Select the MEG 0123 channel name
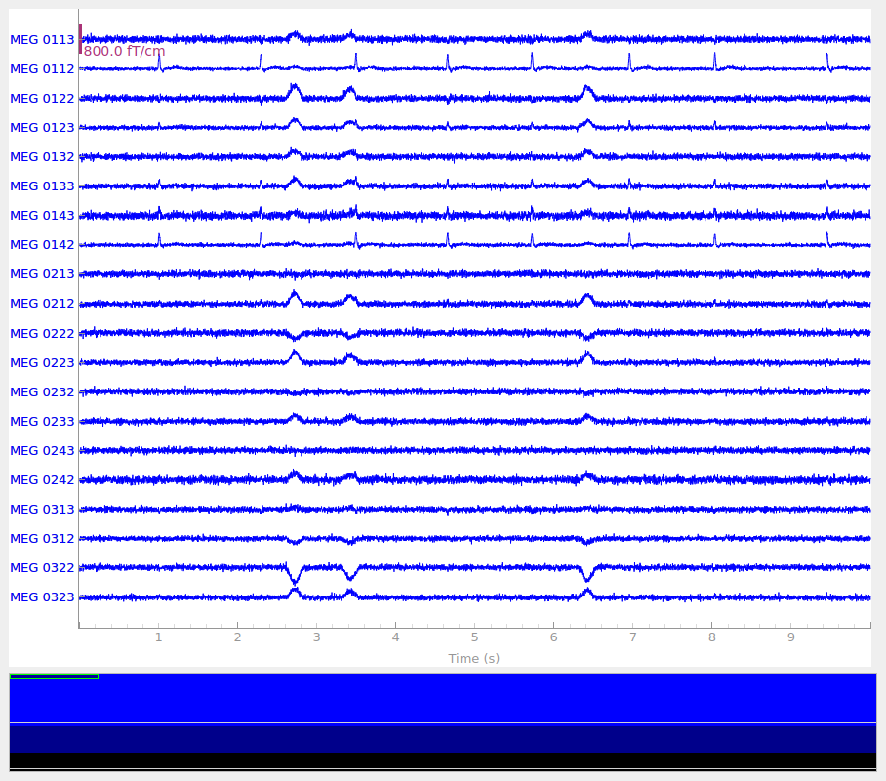Screen dimensions: 886x781 tap(42, 128)
